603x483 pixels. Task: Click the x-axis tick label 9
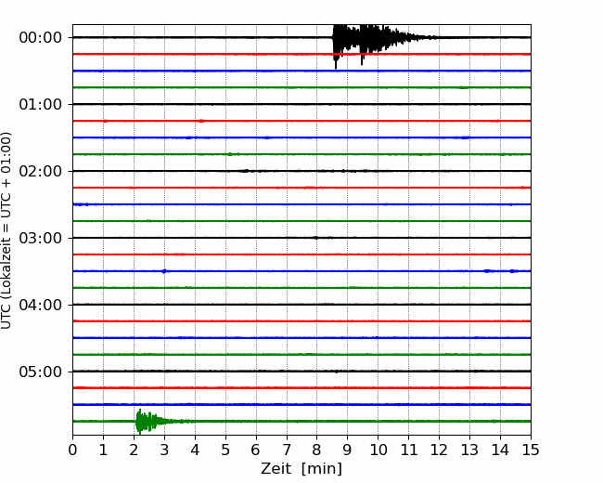click(348, 450)
